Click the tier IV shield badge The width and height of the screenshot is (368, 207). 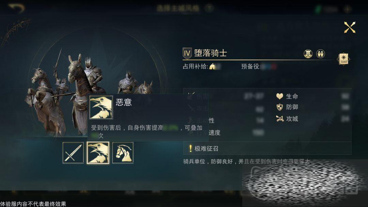tap(187, 53)
